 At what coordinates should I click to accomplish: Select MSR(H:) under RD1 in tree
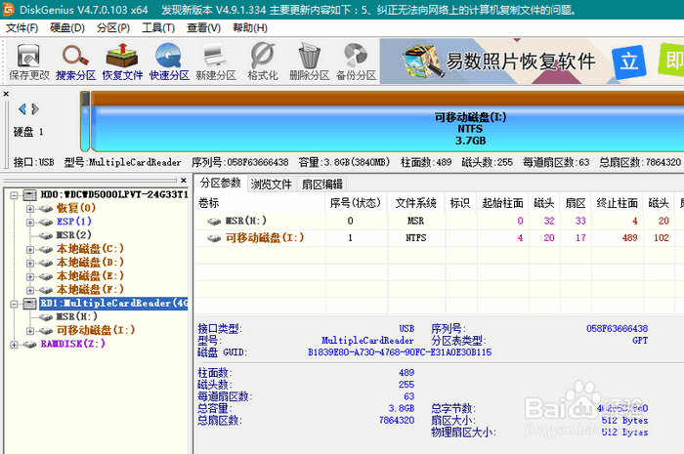point(77,316)
